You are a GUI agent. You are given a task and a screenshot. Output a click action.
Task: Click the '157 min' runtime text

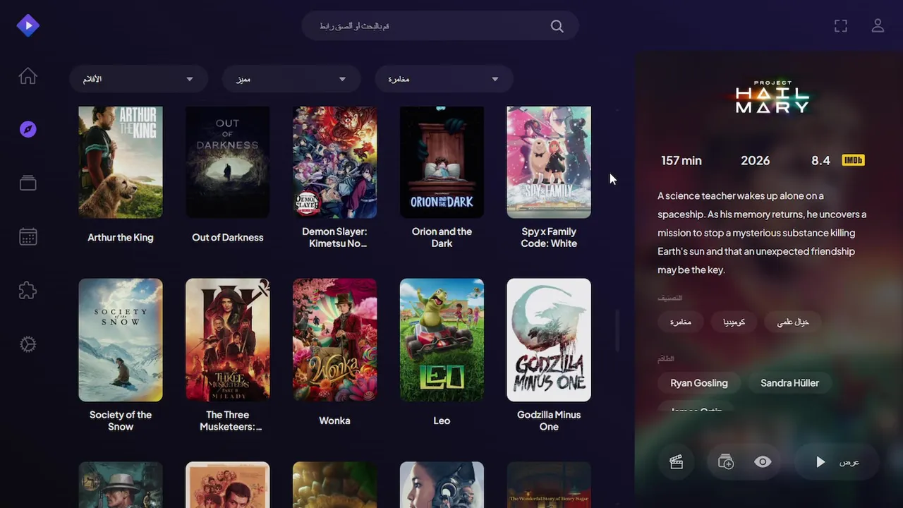click(x=681, y=161)
